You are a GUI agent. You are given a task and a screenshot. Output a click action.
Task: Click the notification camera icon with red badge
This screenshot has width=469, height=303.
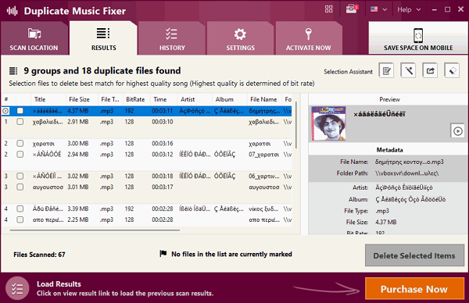click(352, 9)
